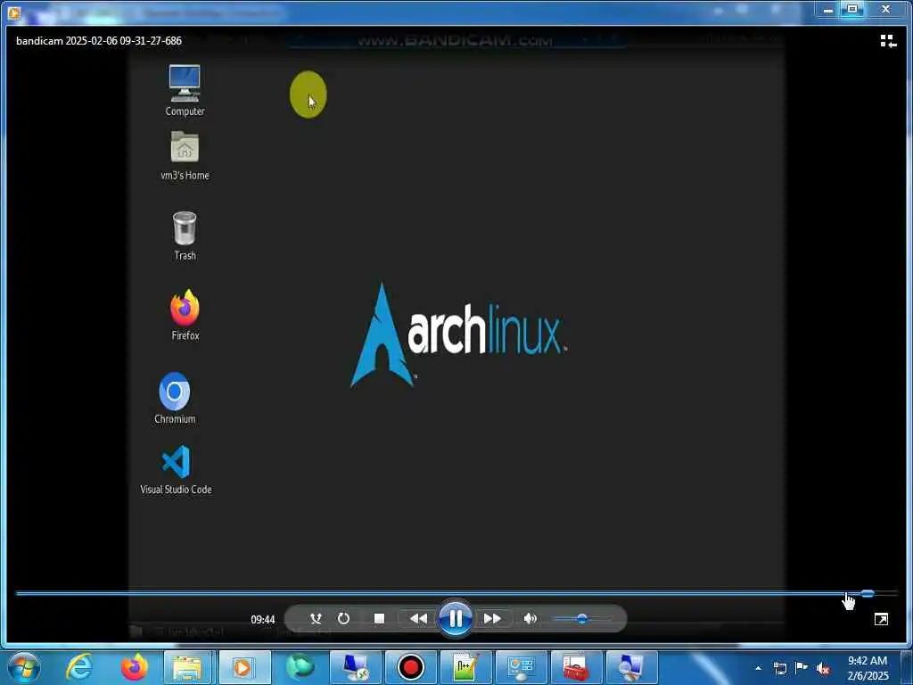Open the Windows Start menu orb

click(x=24, y=667)
